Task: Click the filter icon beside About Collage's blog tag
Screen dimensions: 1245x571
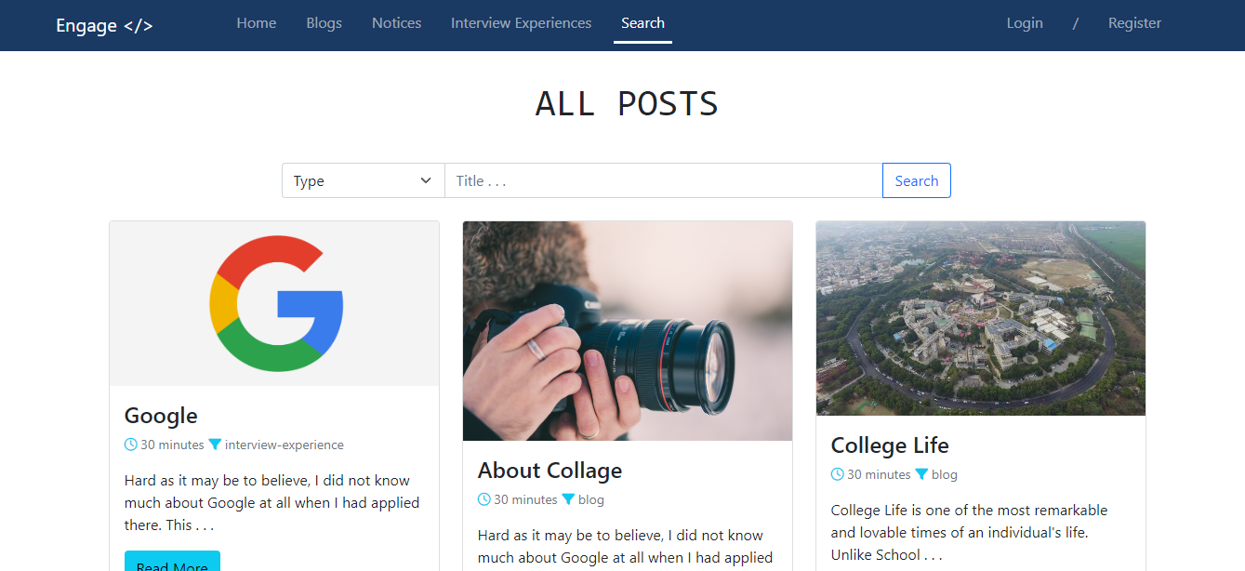Action: click(569, 499)
